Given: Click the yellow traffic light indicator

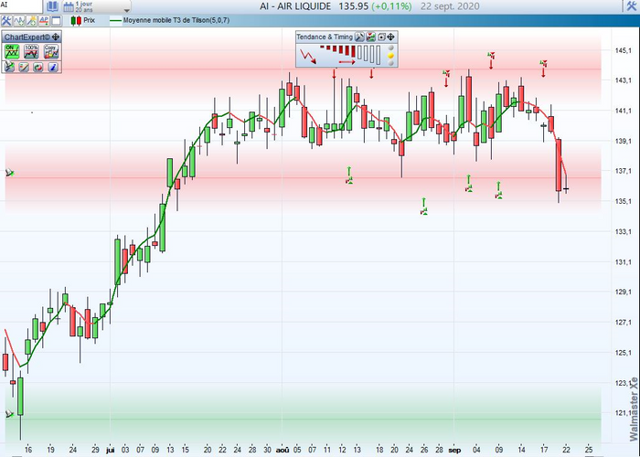Looking at the screenshot, I should pos(390,56).
